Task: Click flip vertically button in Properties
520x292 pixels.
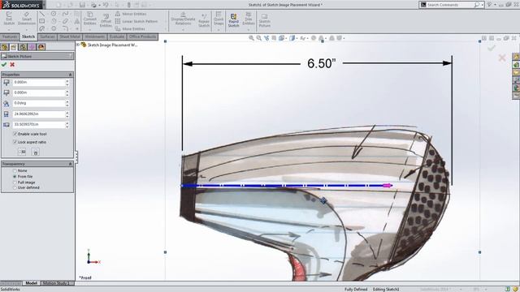Action: [x=36, y=152]
